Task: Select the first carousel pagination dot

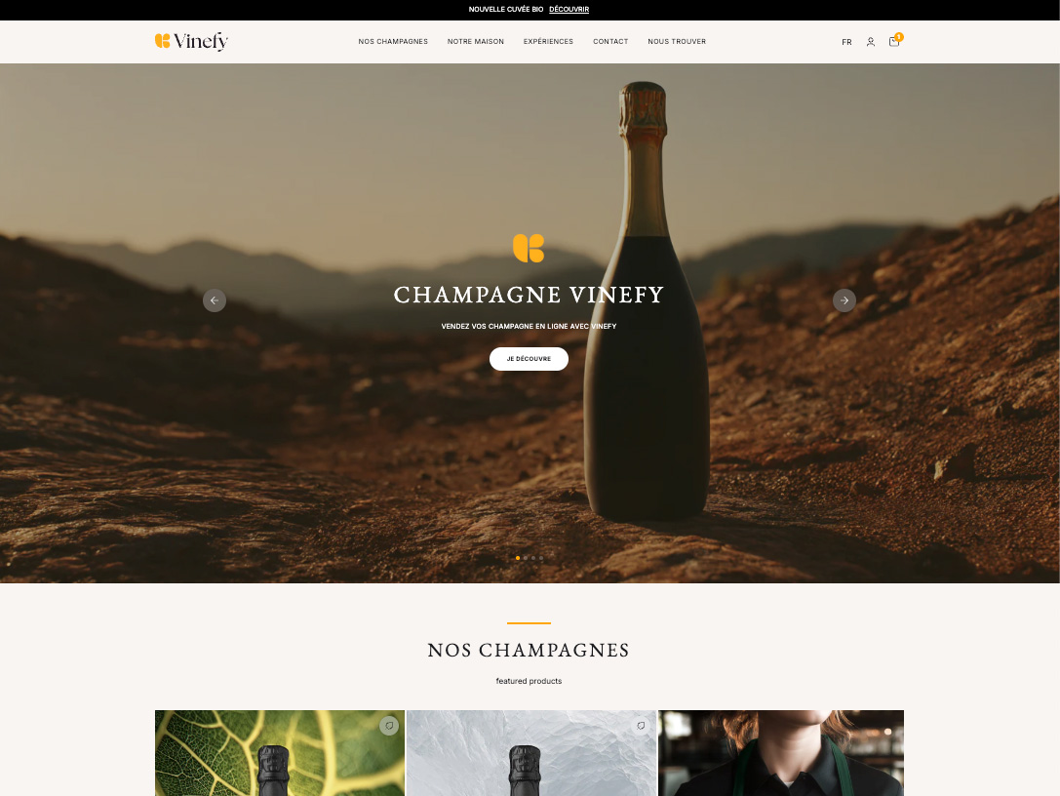Action: 518,558
